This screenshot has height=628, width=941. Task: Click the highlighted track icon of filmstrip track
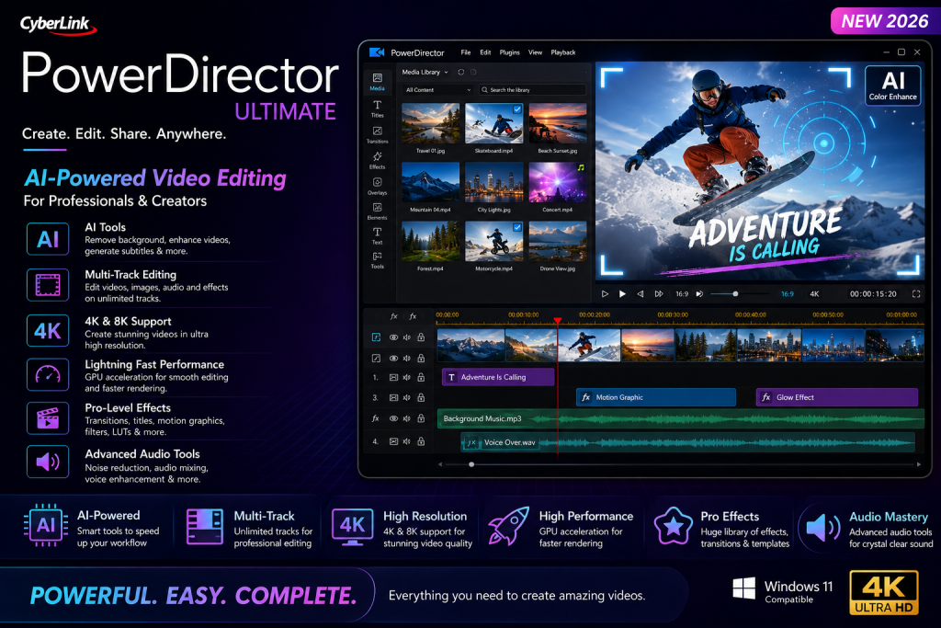point(376,337)
